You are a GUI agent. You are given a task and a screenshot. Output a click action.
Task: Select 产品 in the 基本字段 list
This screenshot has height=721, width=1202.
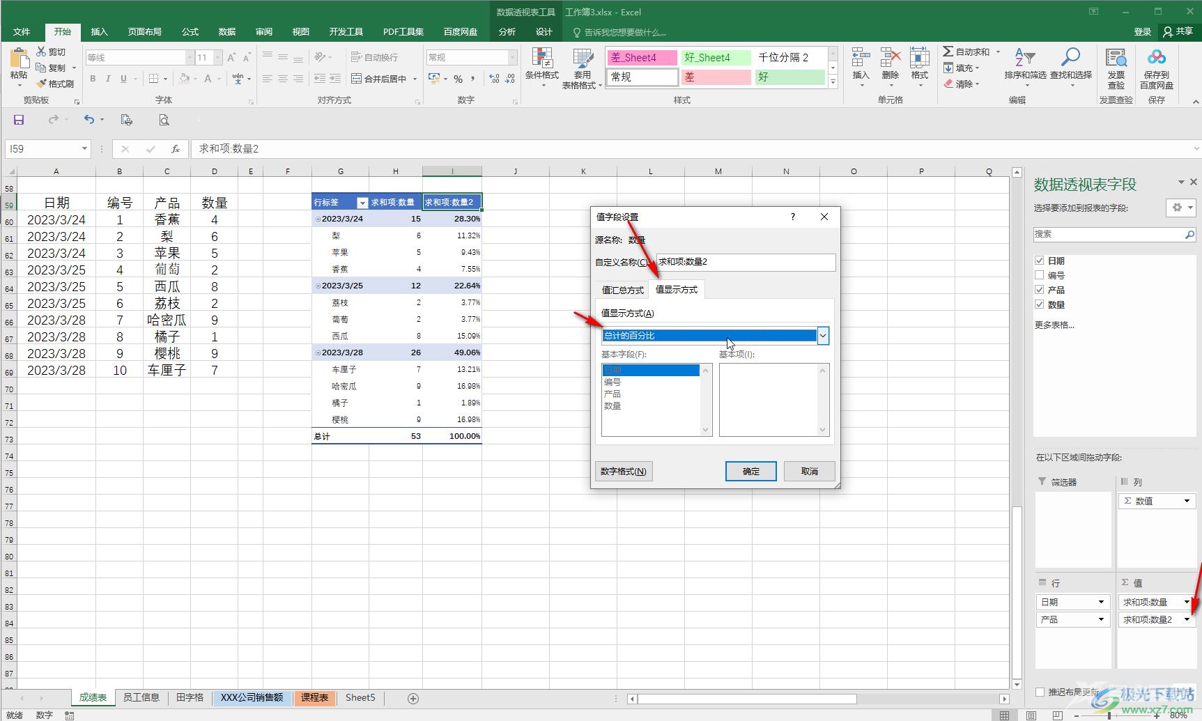coord(612,394)
